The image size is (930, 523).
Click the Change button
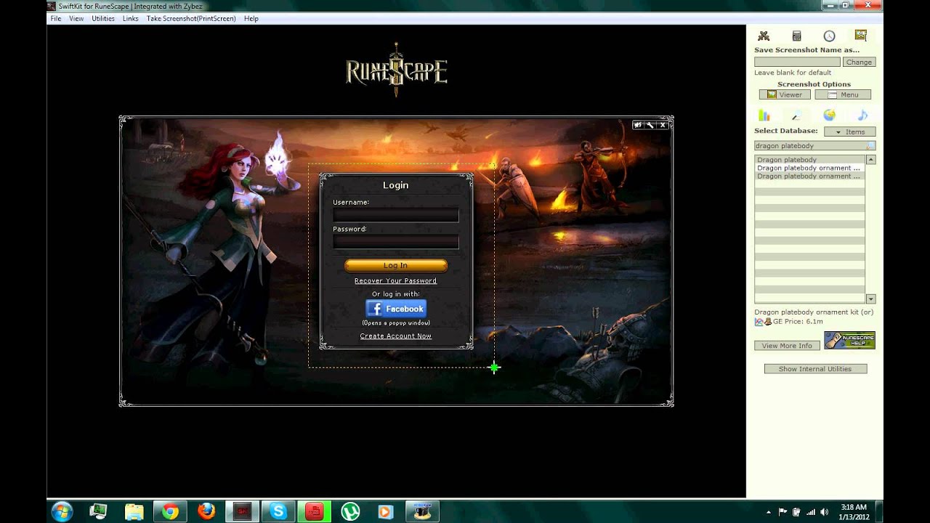pos(859,62)
